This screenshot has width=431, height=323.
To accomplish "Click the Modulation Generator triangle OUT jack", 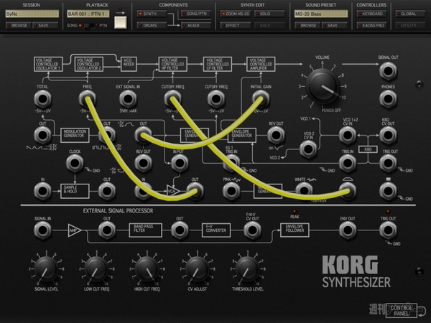I will pyautogui.click(x=42, y=135).
